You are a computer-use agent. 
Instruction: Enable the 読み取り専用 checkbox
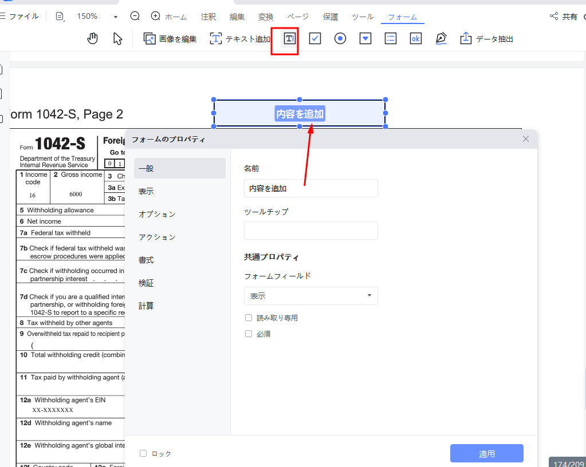[x=249, y=318]
